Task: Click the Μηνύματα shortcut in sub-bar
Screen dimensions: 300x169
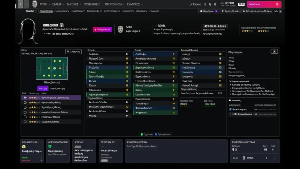Action: (x=209, y=11)
